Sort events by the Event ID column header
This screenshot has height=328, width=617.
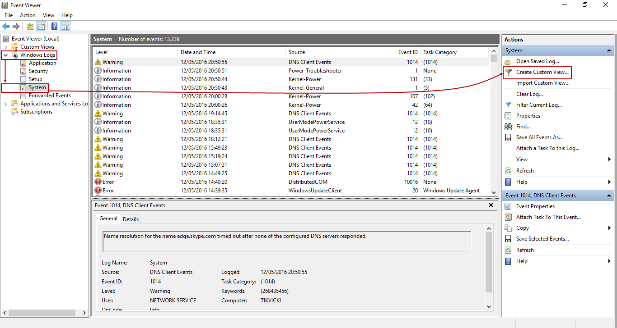[387, 52]
